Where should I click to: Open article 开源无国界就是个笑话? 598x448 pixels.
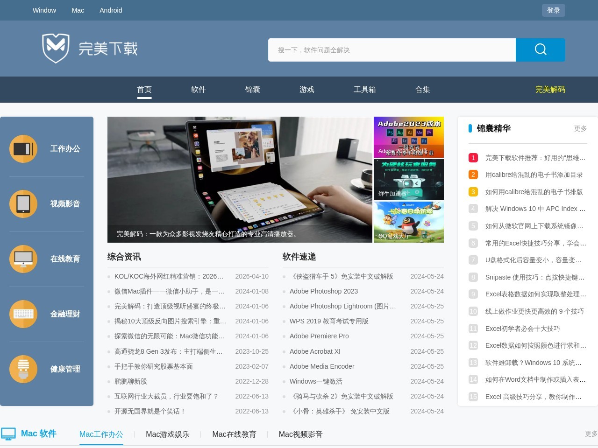pos(150,411)
